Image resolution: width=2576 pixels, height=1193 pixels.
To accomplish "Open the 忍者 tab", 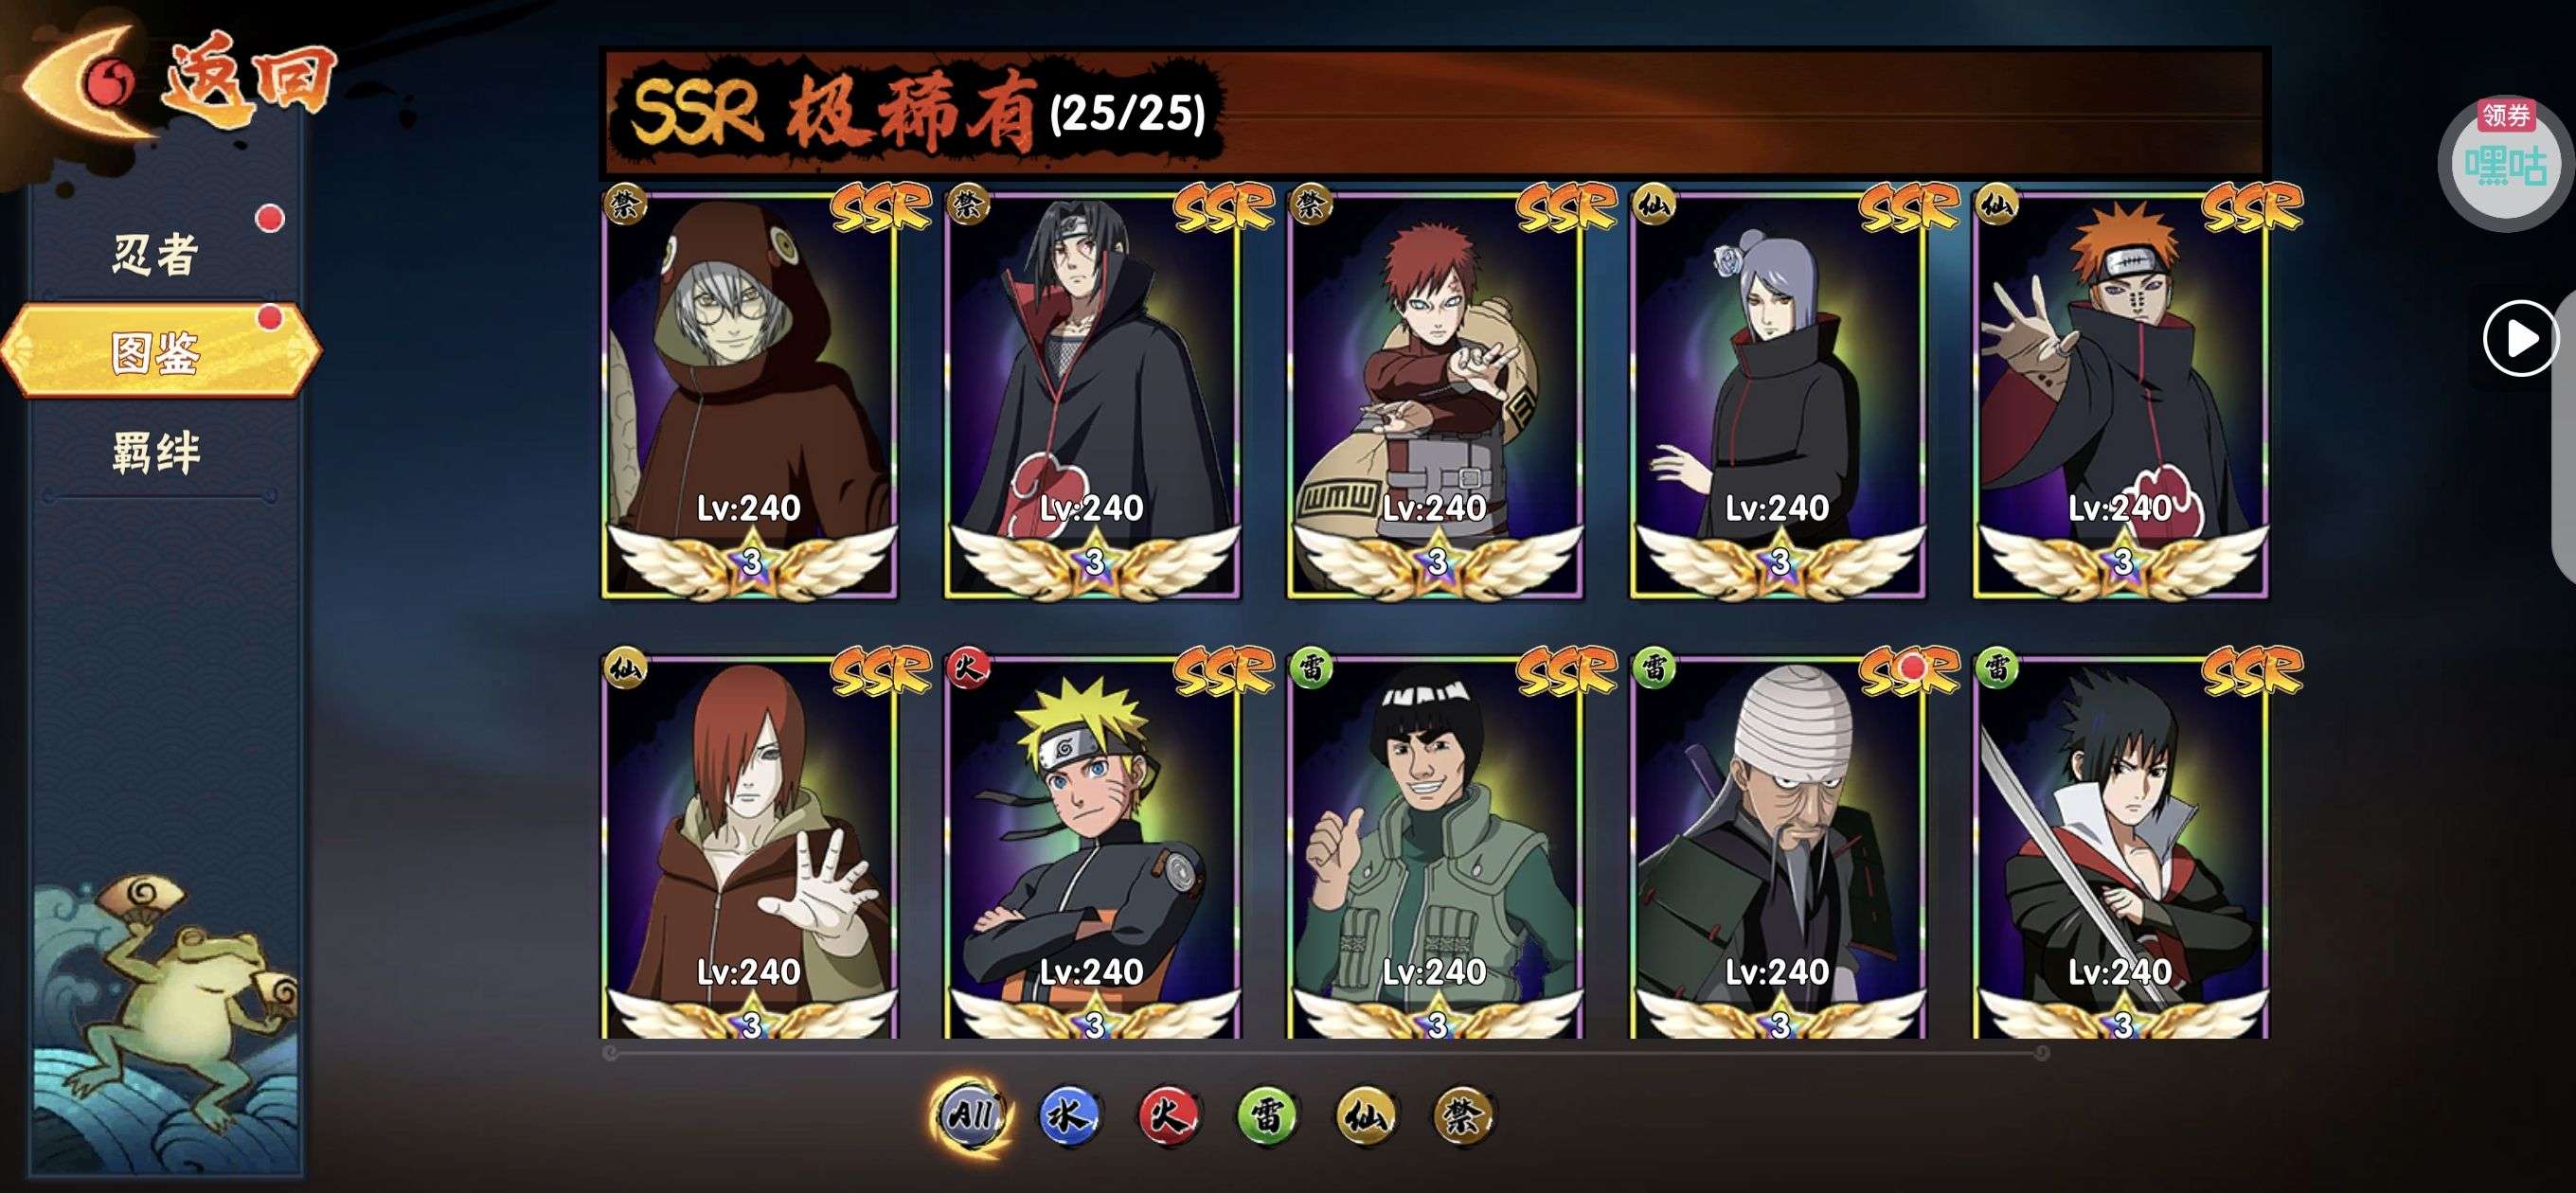I will click(155, 253).
